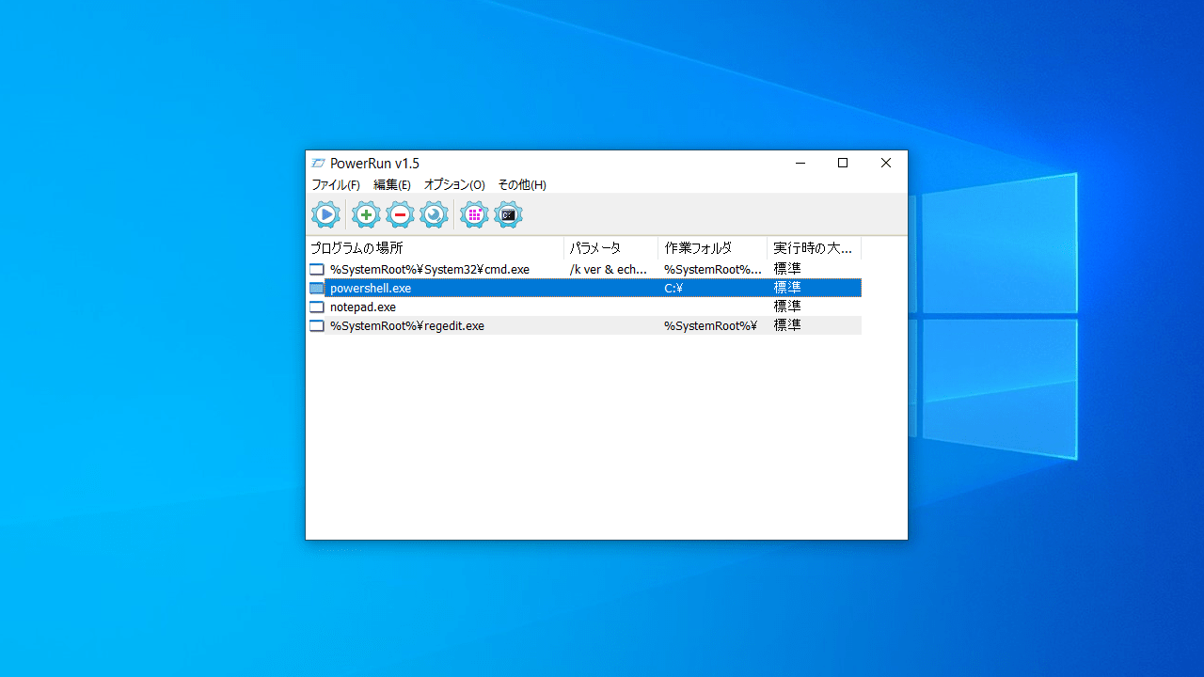Maximize the PowerRun window
Viewport: 1204px width, 677px height.
843,164
